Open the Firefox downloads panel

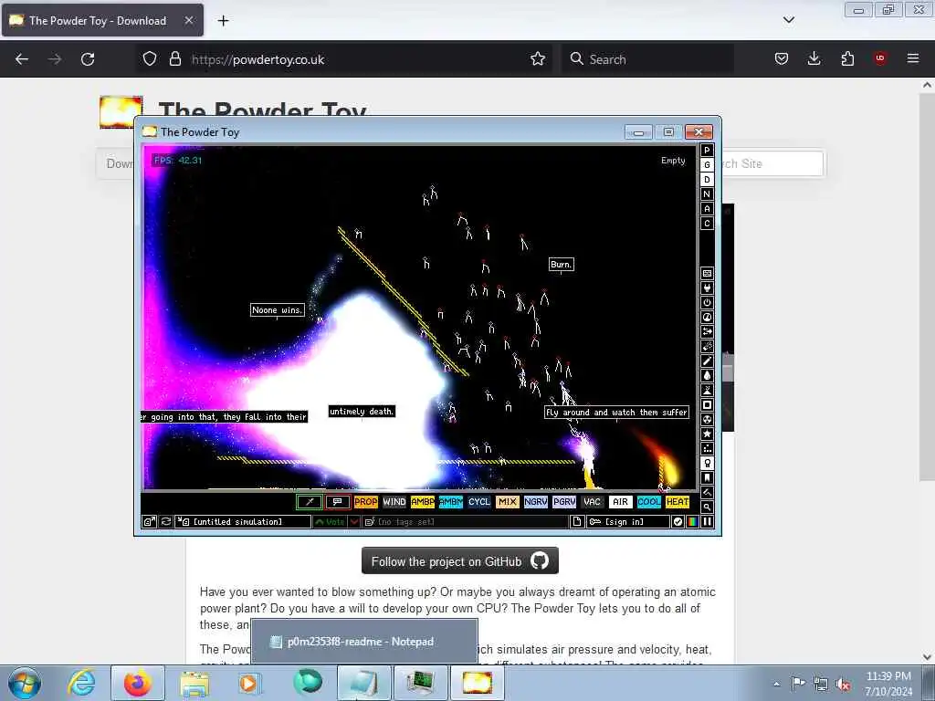click(x=814, y=58)
